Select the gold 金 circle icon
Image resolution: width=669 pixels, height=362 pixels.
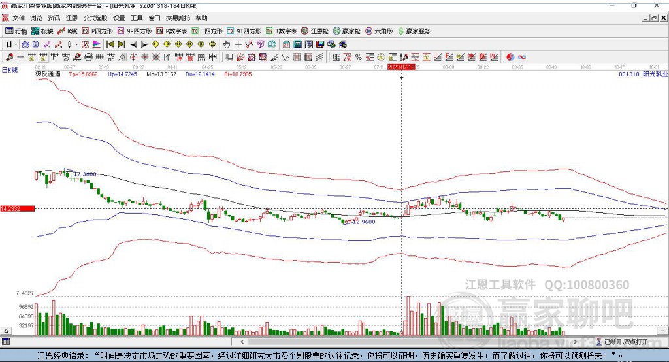(x=381, y=57)
